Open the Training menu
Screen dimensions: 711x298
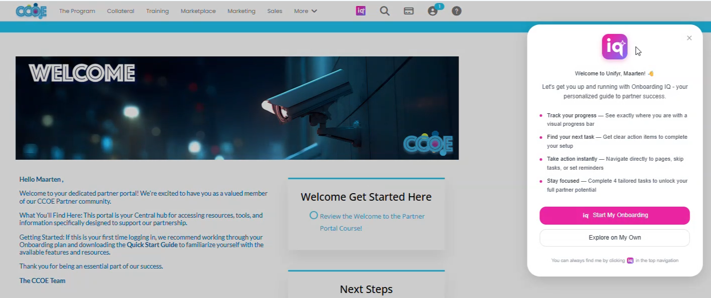tap(157, 11)
